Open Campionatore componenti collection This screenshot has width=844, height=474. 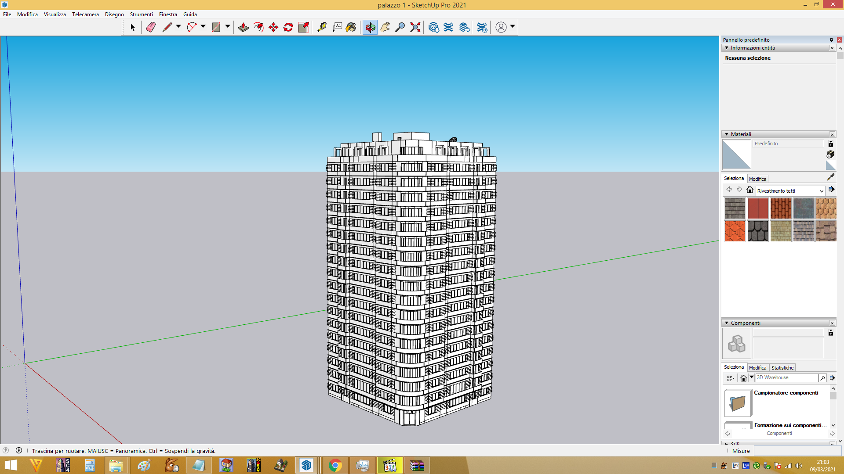(786, 393)
